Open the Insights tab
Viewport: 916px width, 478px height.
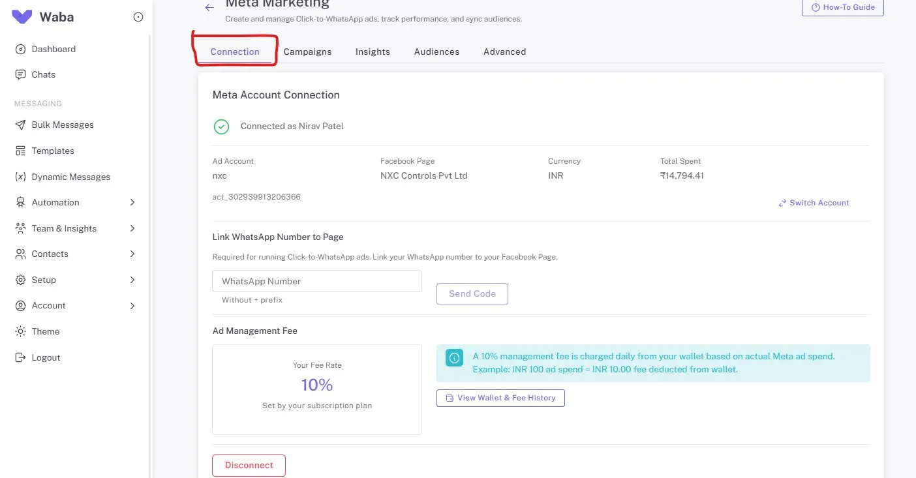pos(373,52)
